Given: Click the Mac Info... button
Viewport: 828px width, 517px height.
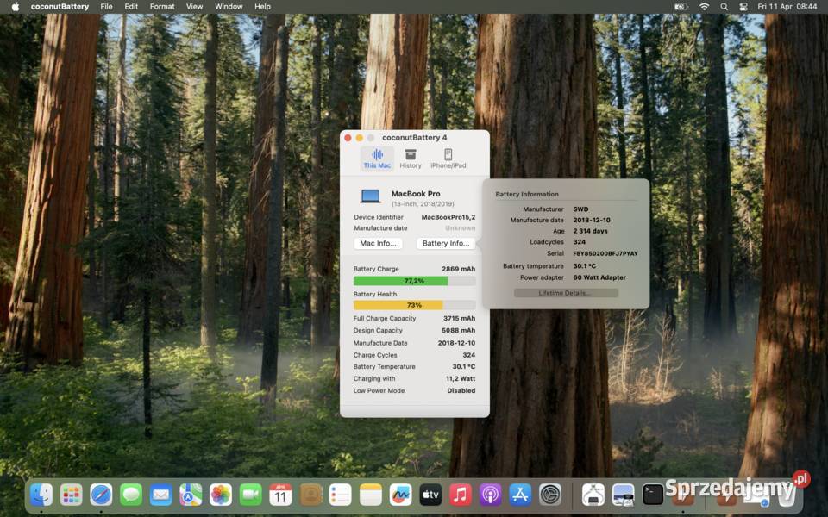Looking at the screenshot, I should 378,243.
